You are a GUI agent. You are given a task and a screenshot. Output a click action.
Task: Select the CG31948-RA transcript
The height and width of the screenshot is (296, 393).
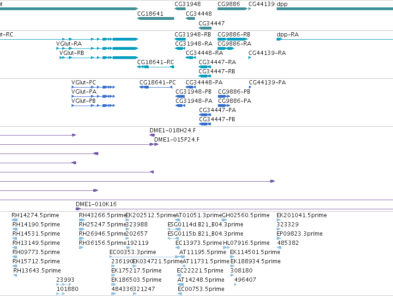(x=194, y=44)
